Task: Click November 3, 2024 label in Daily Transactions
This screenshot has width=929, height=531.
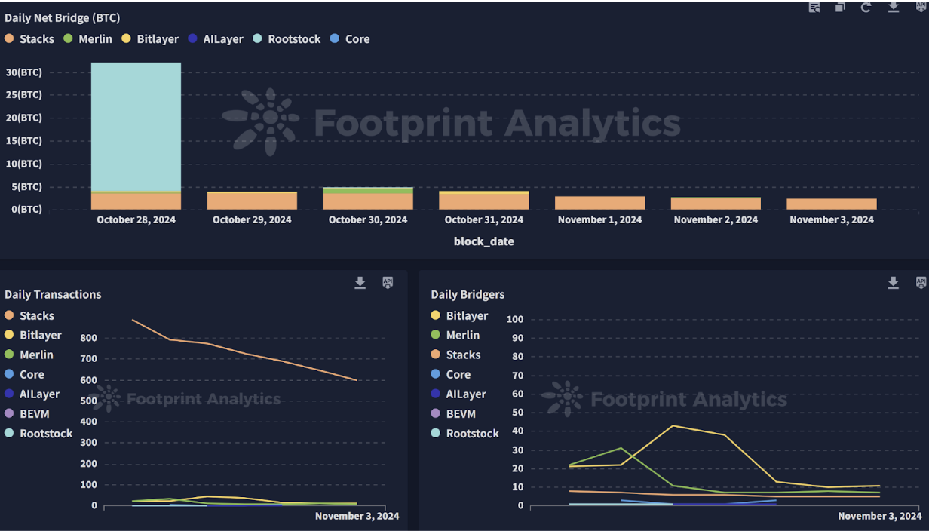Action: tap(357, 516)
